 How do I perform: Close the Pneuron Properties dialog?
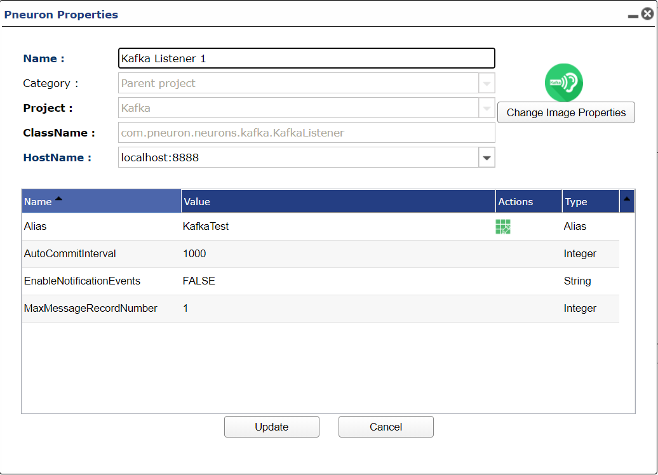tap(647, 14)
